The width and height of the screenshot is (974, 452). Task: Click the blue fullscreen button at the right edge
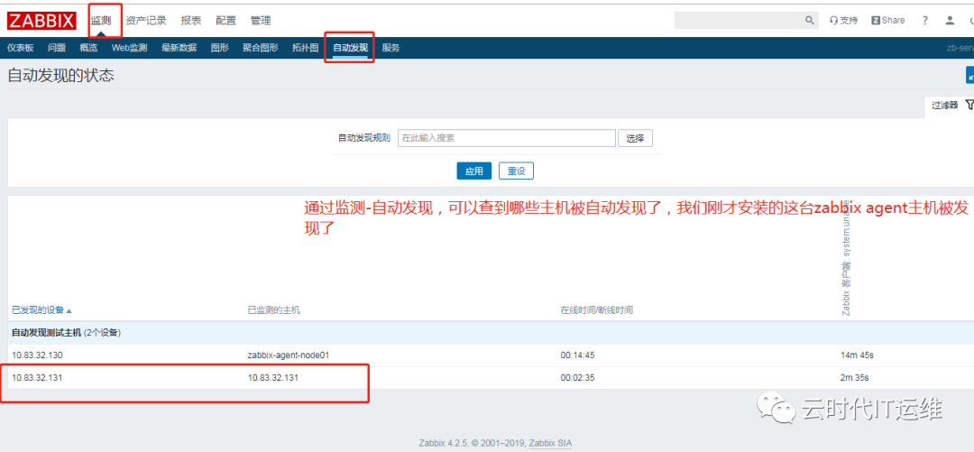(x=969, y=75)
